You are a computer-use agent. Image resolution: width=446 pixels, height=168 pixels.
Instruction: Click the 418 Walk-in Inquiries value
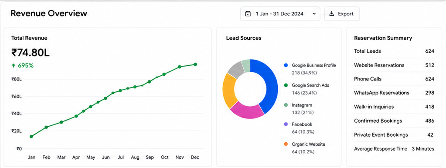pyautogui.click(x=430, y=107)
